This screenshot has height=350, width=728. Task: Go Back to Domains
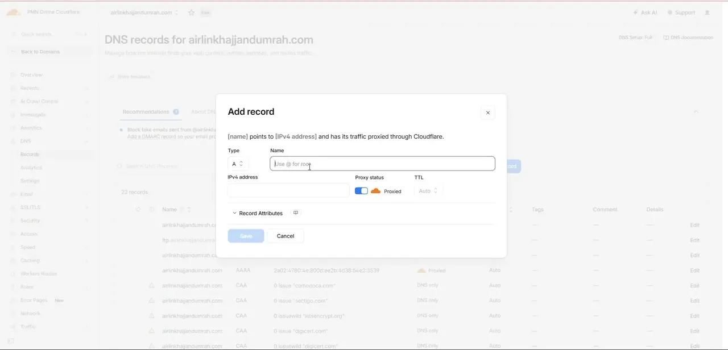tap(49, 52)
